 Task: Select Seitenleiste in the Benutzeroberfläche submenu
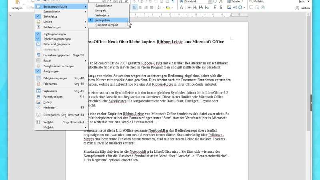tap(103, 15)
